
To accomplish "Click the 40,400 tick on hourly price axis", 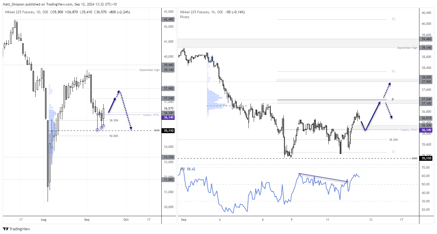I will [x=427, y=13].
